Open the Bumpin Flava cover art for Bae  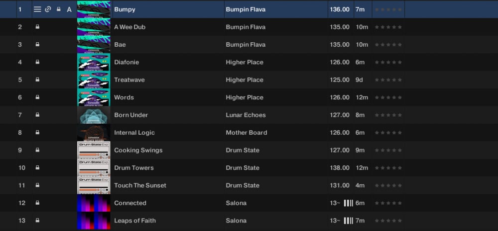tap(94, 44)
